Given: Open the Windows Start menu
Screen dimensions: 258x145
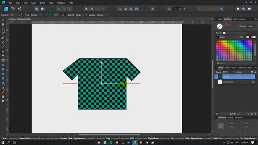Looking at the screenshot, I should pos(3,143).
